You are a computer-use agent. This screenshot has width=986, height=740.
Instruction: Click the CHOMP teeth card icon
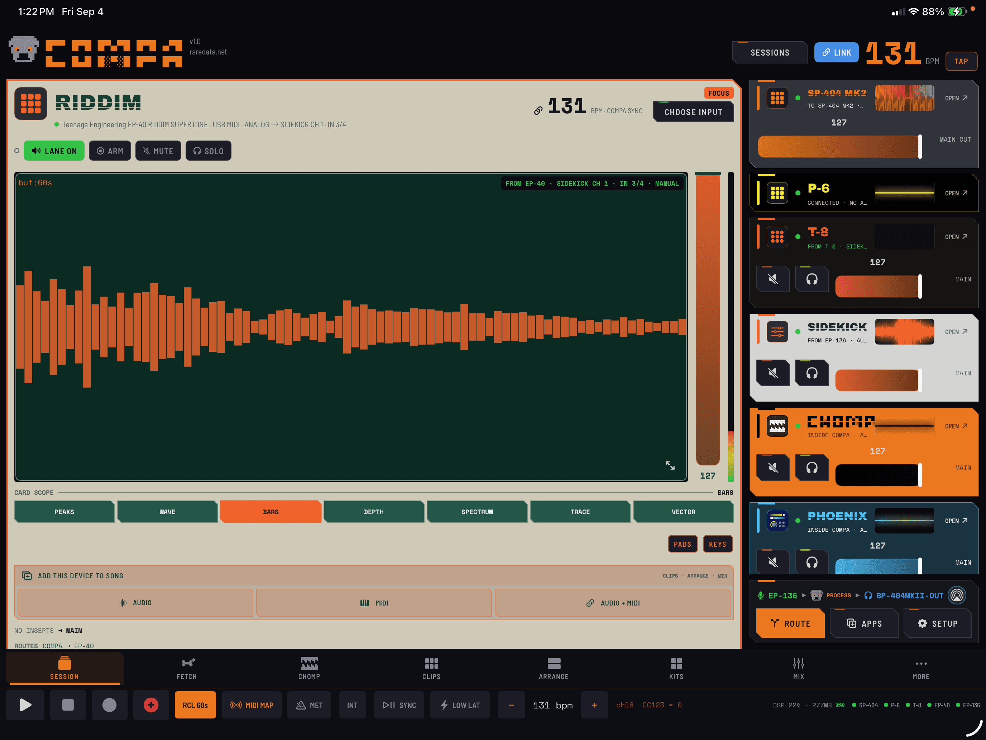pos(777,426)
